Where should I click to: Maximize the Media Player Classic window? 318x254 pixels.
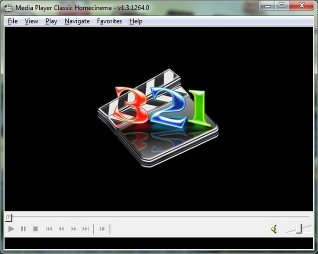pos(282,5)
